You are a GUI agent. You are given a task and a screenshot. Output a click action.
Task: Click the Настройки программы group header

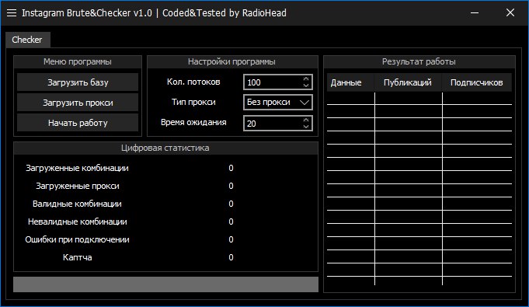pyautogui.click(x=231, y=62)
